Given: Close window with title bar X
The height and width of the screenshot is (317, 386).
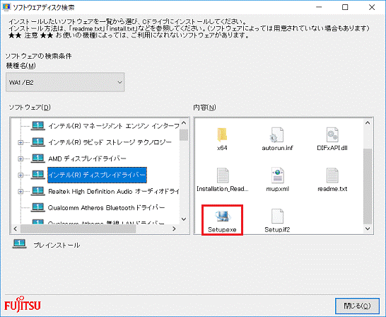Looking at the screenshot, I should (x=372, y=7).
